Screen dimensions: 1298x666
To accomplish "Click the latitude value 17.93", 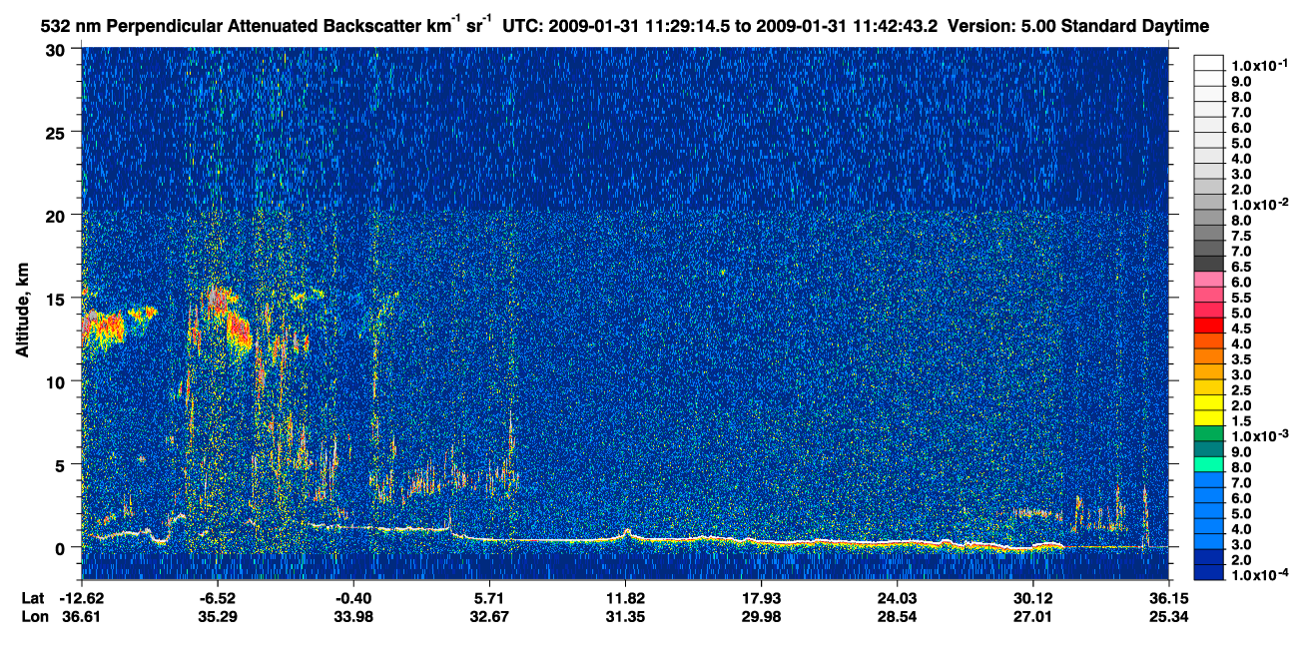I will click(x=761, y=598).
